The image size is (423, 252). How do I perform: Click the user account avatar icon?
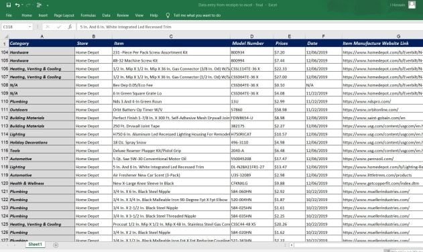412,5
